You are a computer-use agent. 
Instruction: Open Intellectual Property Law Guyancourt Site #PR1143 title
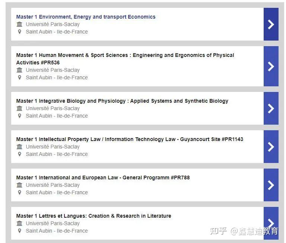pos(130,139)
